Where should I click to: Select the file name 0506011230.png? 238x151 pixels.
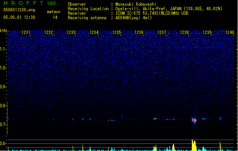19,10
